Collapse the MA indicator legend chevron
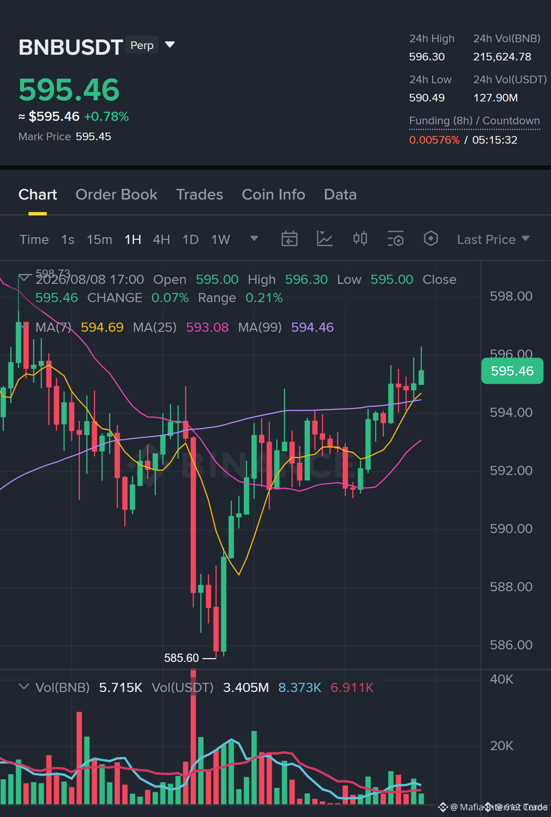 [x=24, y=326]
